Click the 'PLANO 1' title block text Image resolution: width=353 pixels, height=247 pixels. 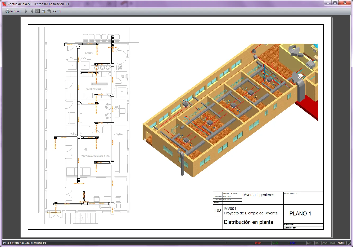tap(300, 214)
